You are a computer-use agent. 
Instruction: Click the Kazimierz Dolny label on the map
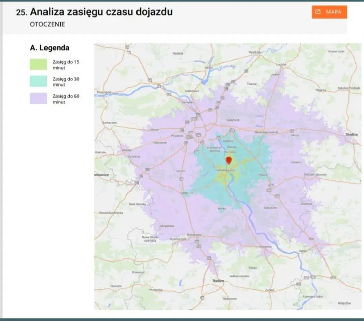click(313, 296)
